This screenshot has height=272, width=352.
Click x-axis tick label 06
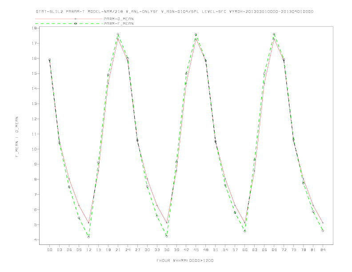pos(69,250)
